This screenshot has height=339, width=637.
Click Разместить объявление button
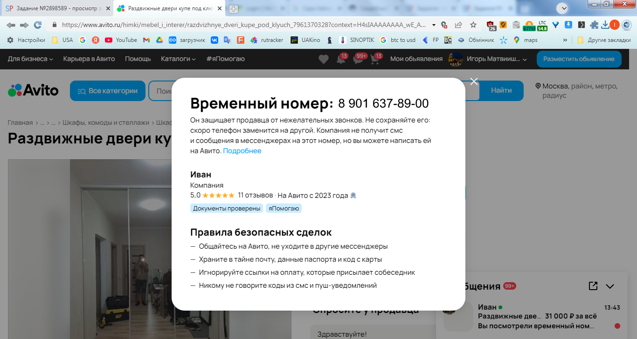[579, 59]
